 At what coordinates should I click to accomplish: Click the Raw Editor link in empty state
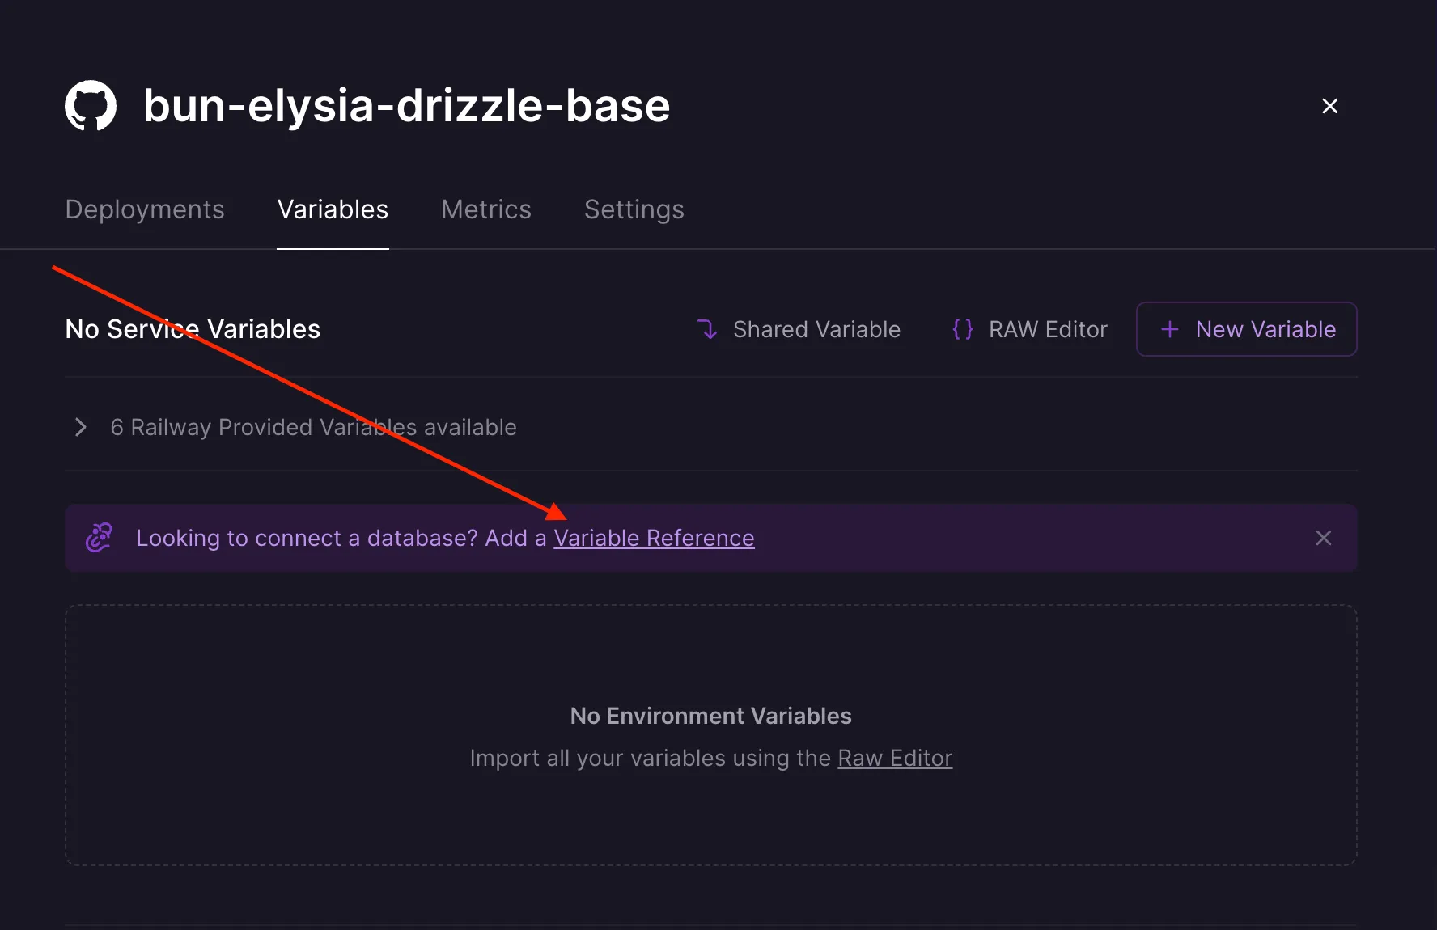[x=894, y=758]
